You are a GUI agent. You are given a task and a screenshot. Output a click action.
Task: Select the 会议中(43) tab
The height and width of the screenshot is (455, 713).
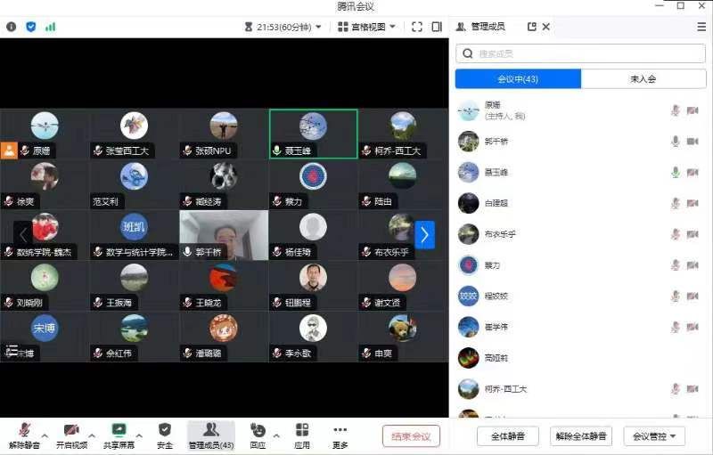click(518, 79)
